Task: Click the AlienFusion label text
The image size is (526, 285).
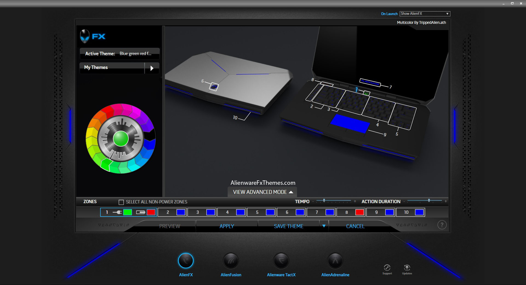Action: point(231,275)
